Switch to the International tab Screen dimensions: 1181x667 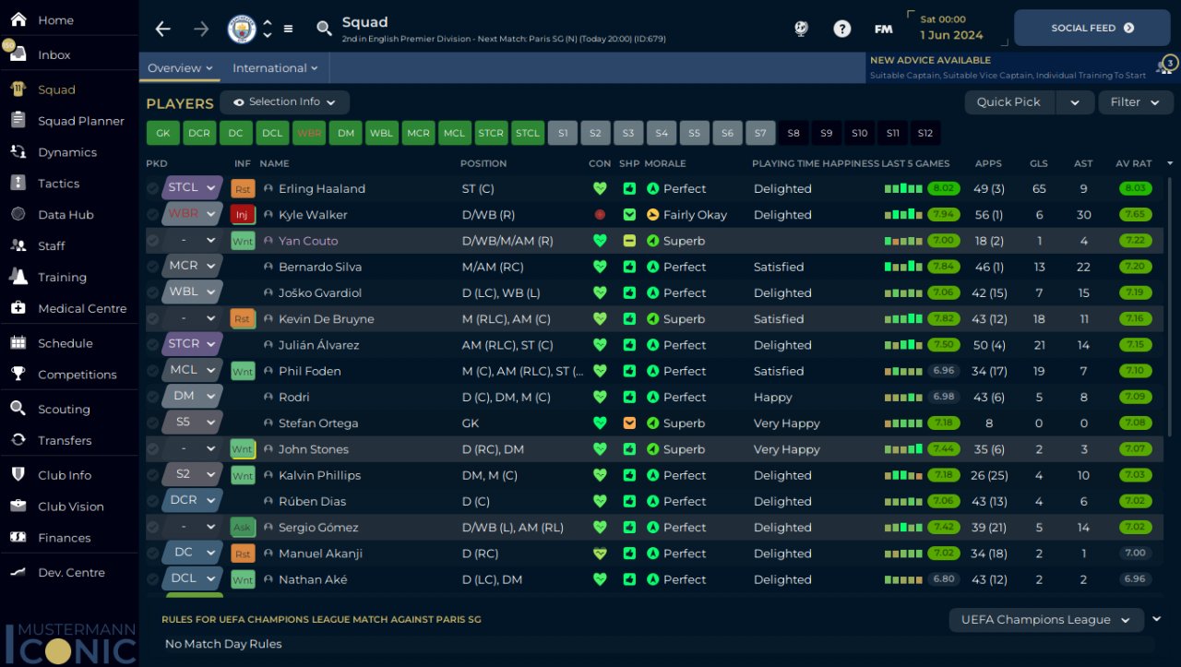[274, 68]
